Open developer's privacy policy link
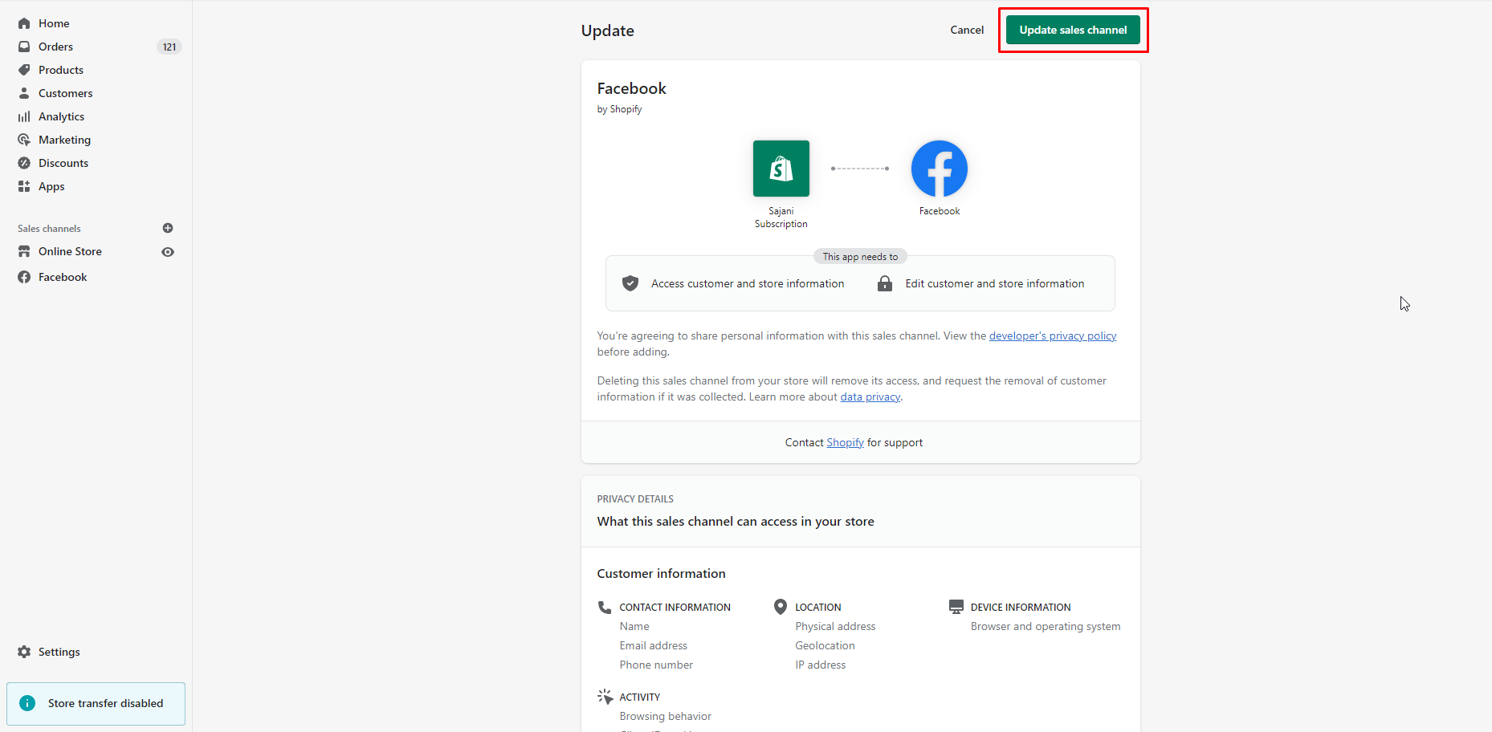Image resolution: width=1492 pixels, height=732 pixels. click(1053, 335)
